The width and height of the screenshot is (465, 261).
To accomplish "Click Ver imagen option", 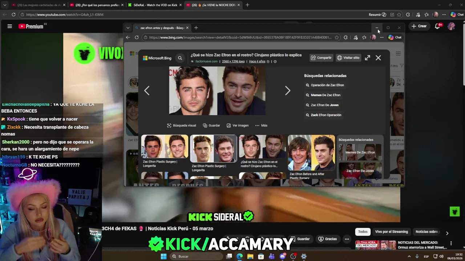I will (x=238, y=125).
